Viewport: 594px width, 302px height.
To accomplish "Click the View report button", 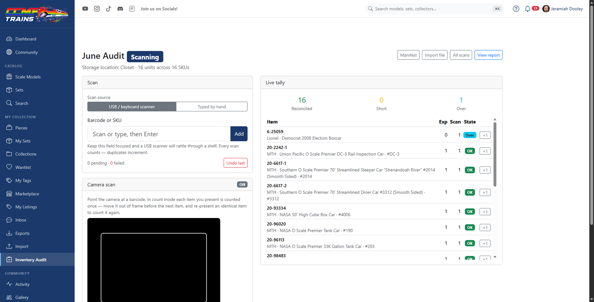I will click(488, 55).
